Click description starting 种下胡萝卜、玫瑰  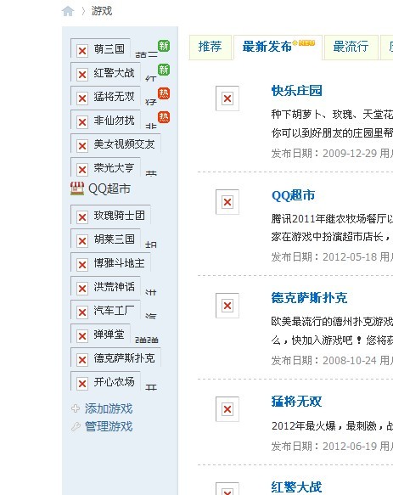[x=332, y=123]
